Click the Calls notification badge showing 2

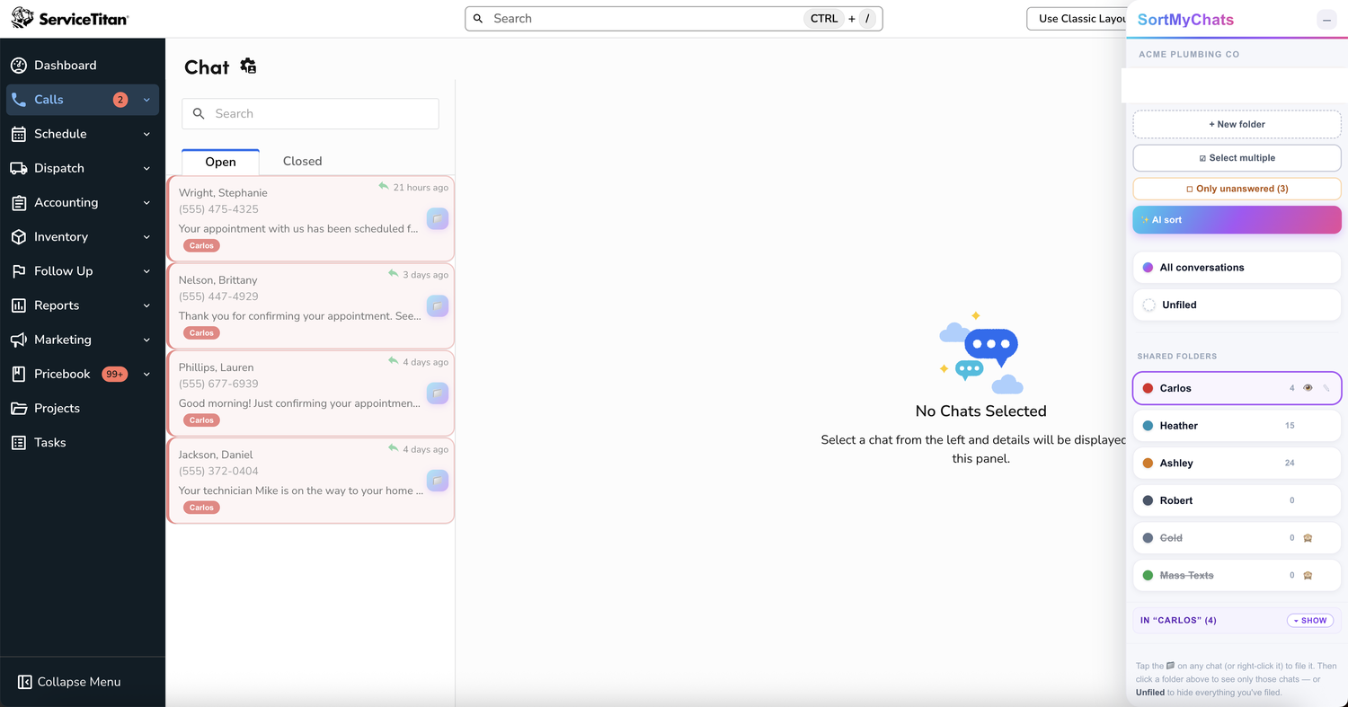pyautogui.click(x=120, y=100)
